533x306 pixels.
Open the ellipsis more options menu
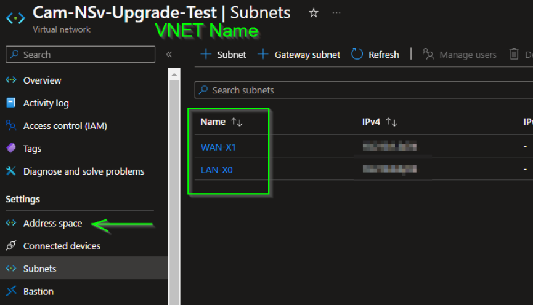tap(336, 13)
